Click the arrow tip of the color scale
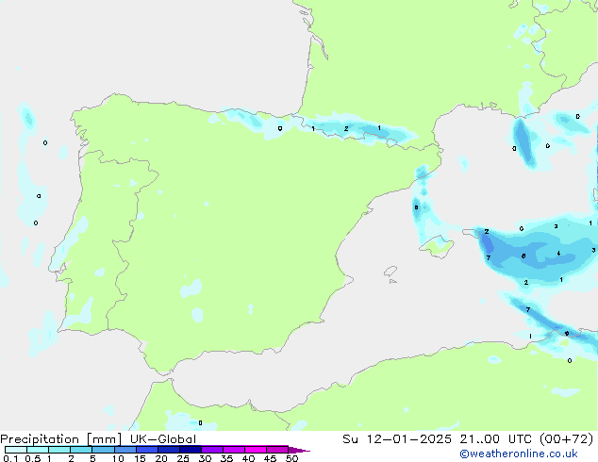The height and width of the screenshot is (462, 598). point(299,450)
